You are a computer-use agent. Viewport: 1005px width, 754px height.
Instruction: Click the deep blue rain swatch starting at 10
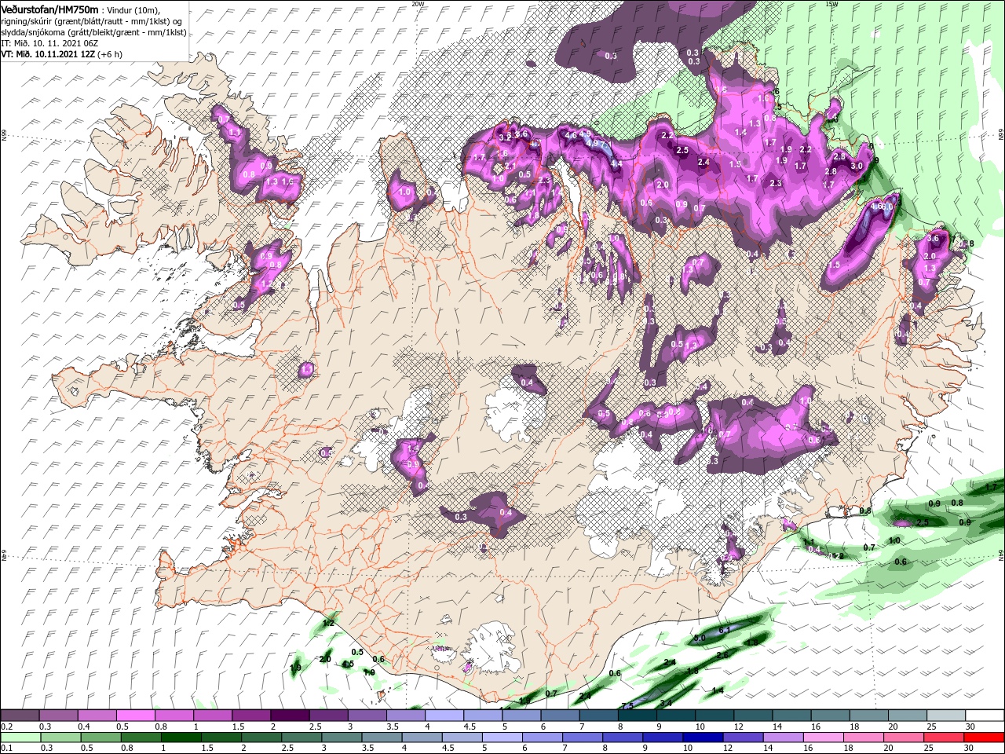702,738
